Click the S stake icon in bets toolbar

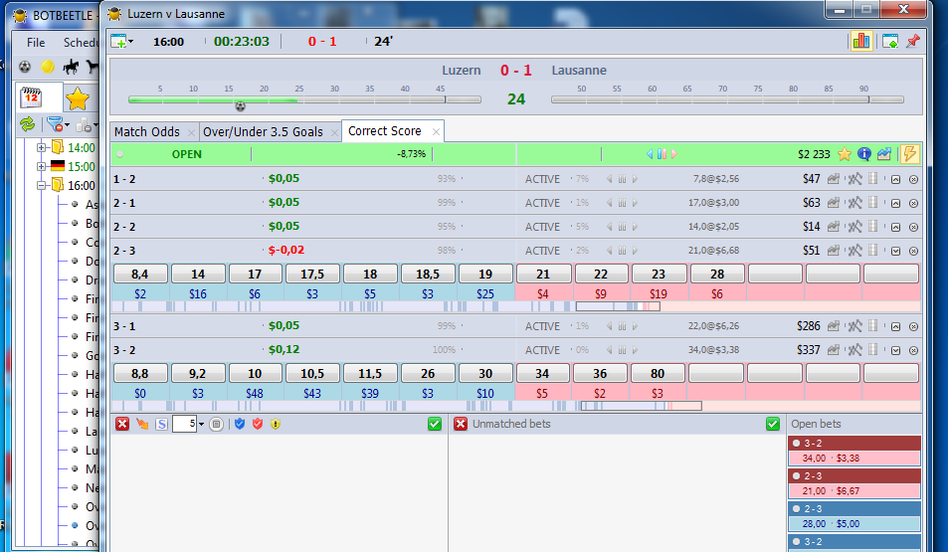tap(161, 424)
